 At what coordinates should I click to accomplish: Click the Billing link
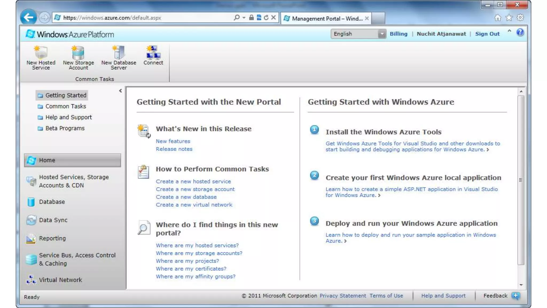tap(398, 34)
